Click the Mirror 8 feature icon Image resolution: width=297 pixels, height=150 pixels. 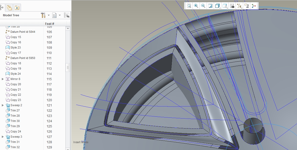click(x=8, y=79)
